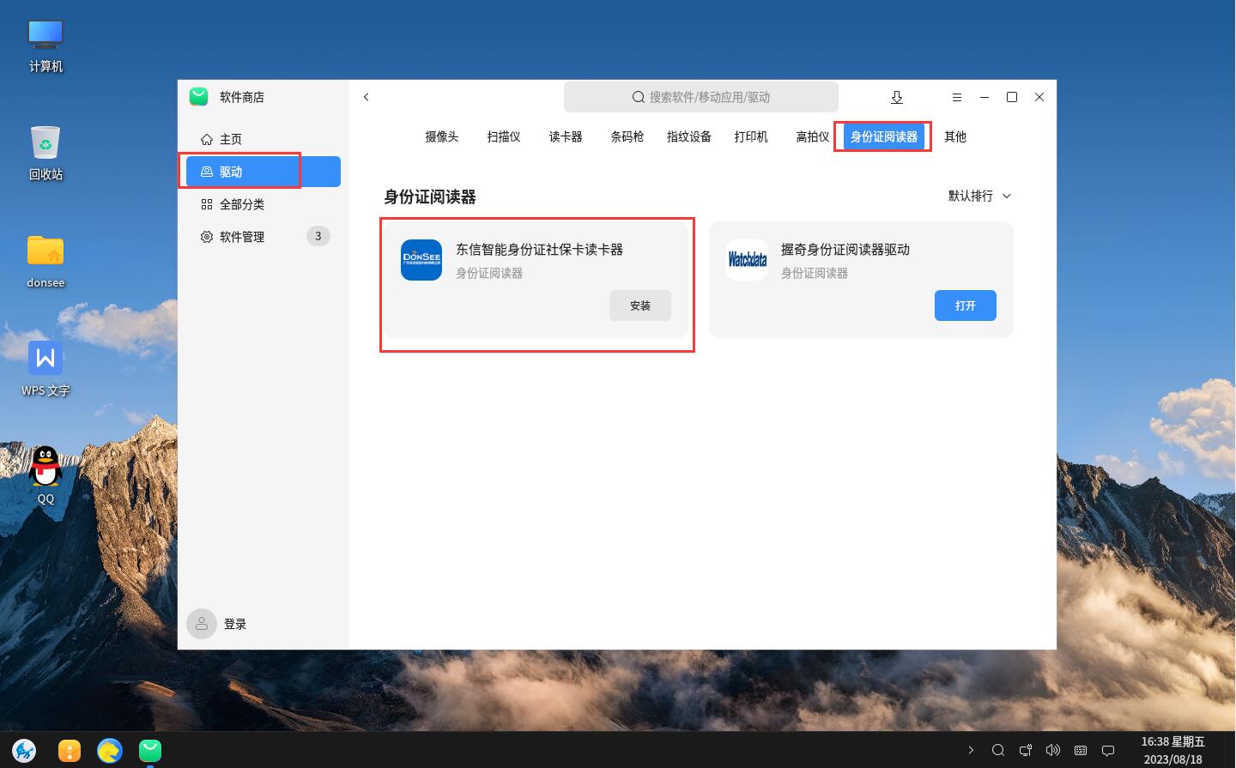Click inside the search field for drivers

tap(701, 97)
